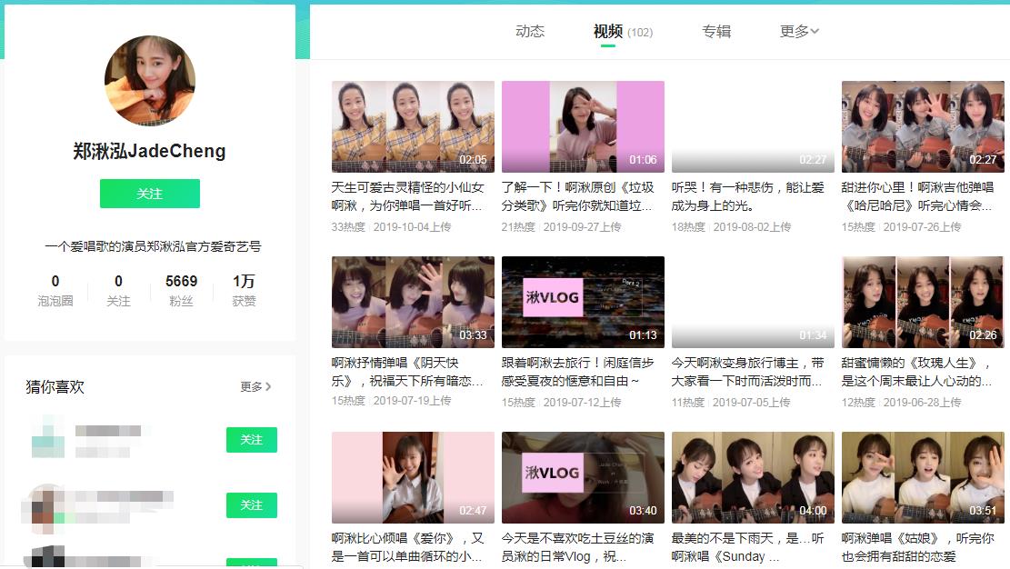1010x569 pixels.
Task: Click the 视频 tab showing 102 videos
Action: click(x=607, y=31)
